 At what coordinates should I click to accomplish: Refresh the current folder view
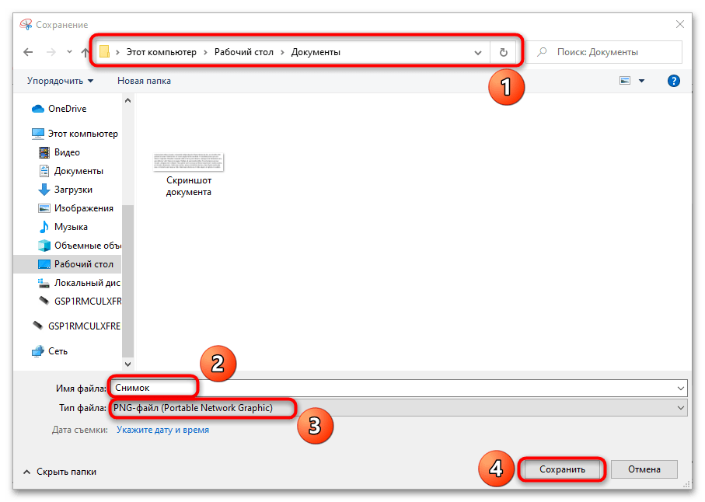[503, 52]
